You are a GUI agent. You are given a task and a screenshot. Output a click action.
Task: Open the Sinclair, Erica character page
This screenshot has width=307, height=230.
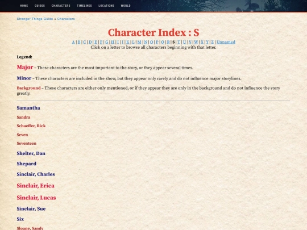[x=35, y=186]
